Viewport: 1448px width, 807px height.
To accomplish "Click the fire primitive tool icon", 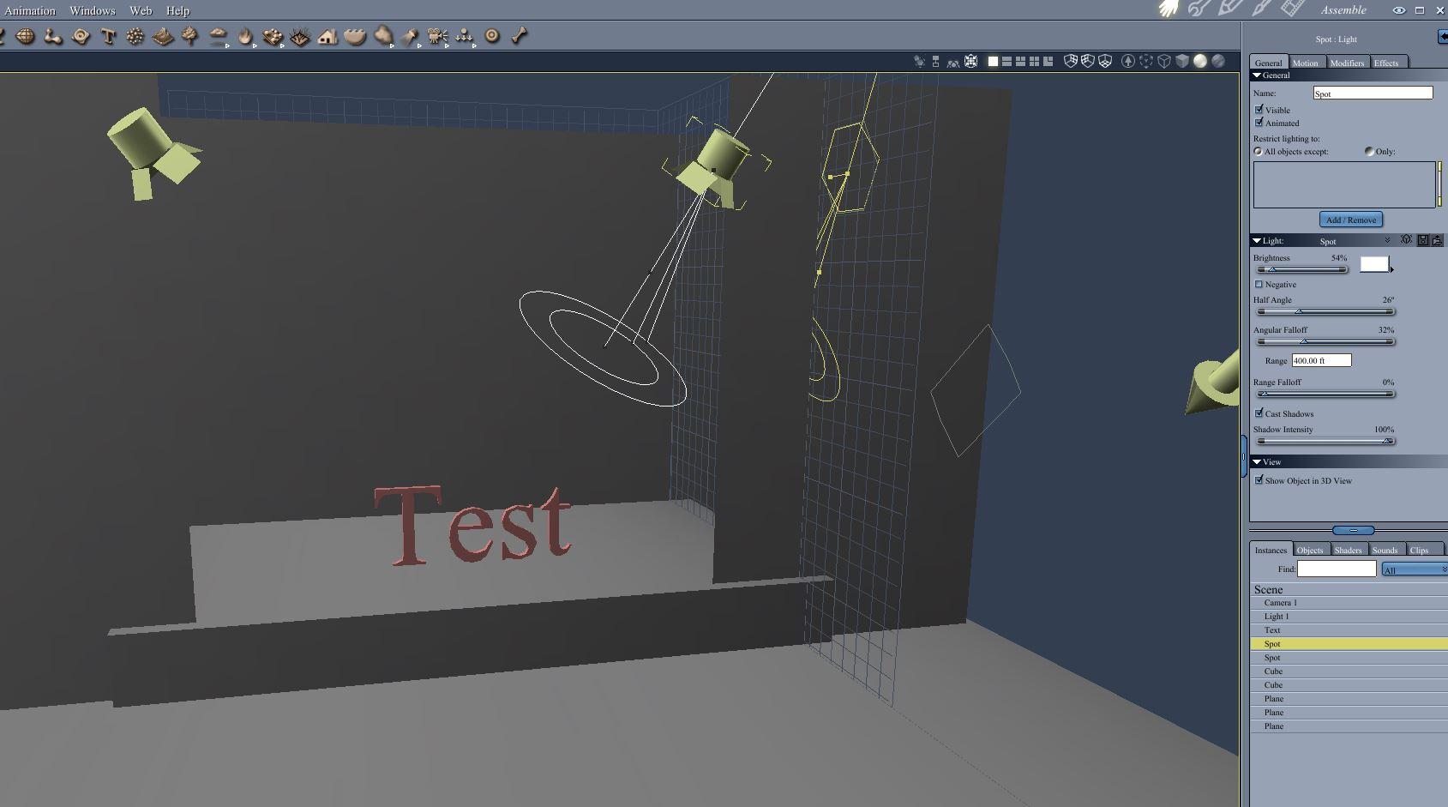I will (245, 36).
